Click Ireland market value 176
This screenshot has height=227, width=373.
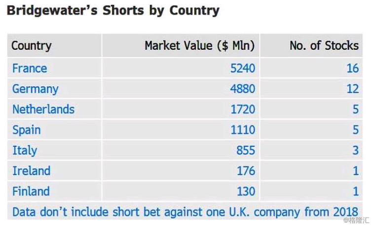coord(245,171)
